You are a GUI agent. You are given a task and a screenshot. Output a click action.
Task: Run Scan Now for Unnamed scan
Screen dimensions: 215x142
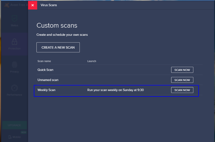pos(182,80)
